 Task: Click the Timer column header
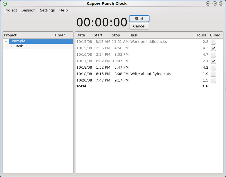coord(63,35)
